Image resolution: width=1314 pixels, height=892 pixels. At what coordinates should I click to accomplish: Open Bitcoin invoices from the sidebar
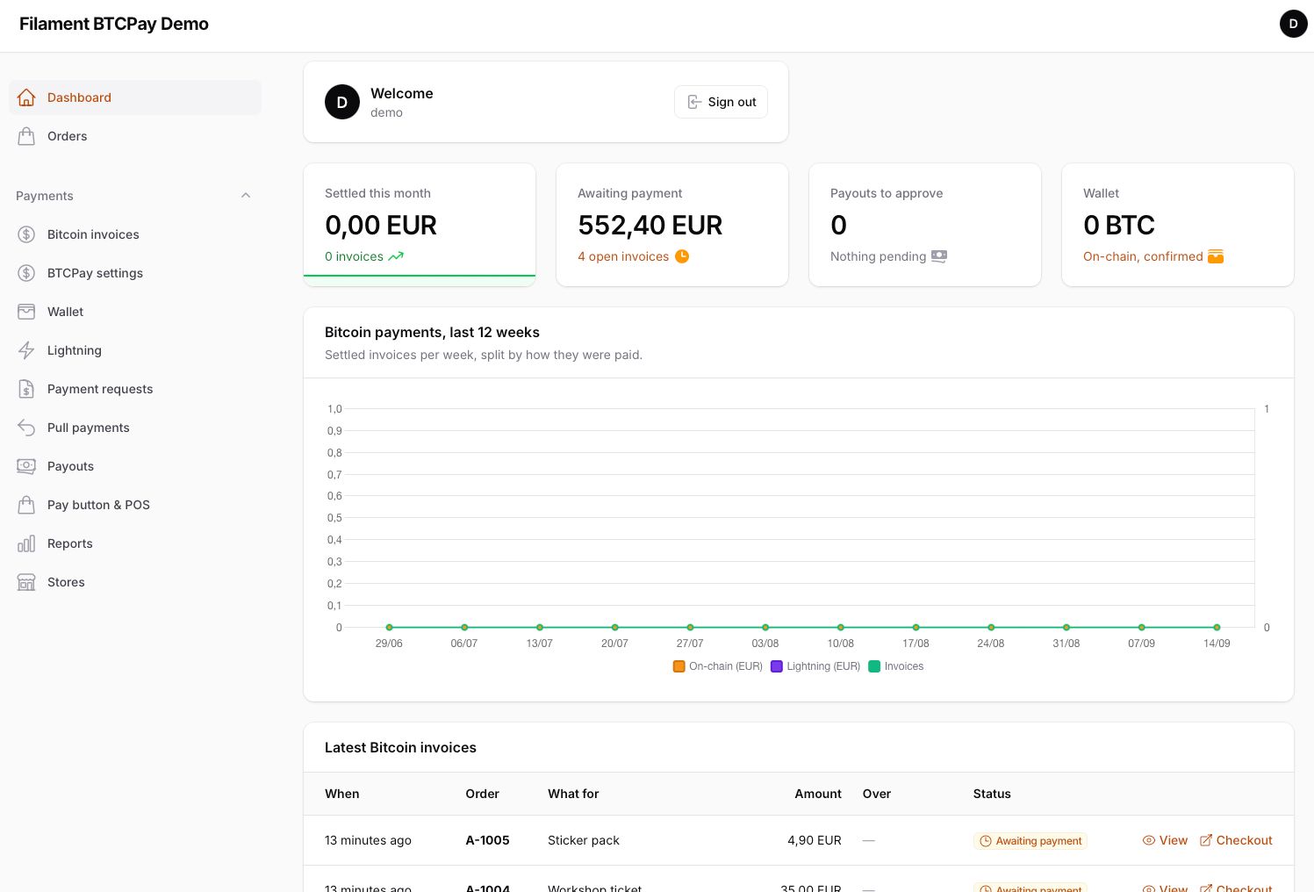point(135,234)
